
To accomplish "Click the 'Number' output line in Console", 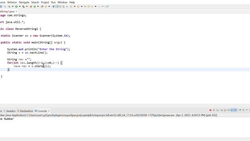I will click(x=9, y=119).
